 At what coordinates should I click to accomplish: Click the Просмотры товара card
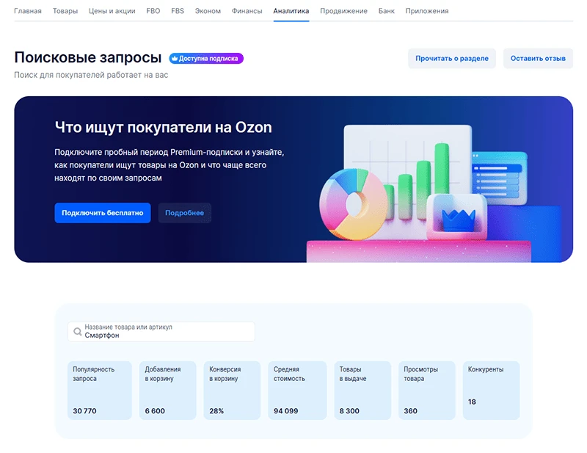tap(427, 391)
